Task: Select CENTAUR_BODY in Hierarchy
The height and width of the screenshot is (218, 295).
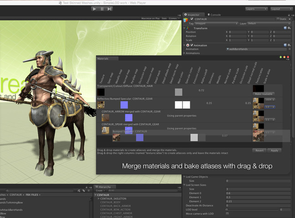Action: tap(111, 202)
